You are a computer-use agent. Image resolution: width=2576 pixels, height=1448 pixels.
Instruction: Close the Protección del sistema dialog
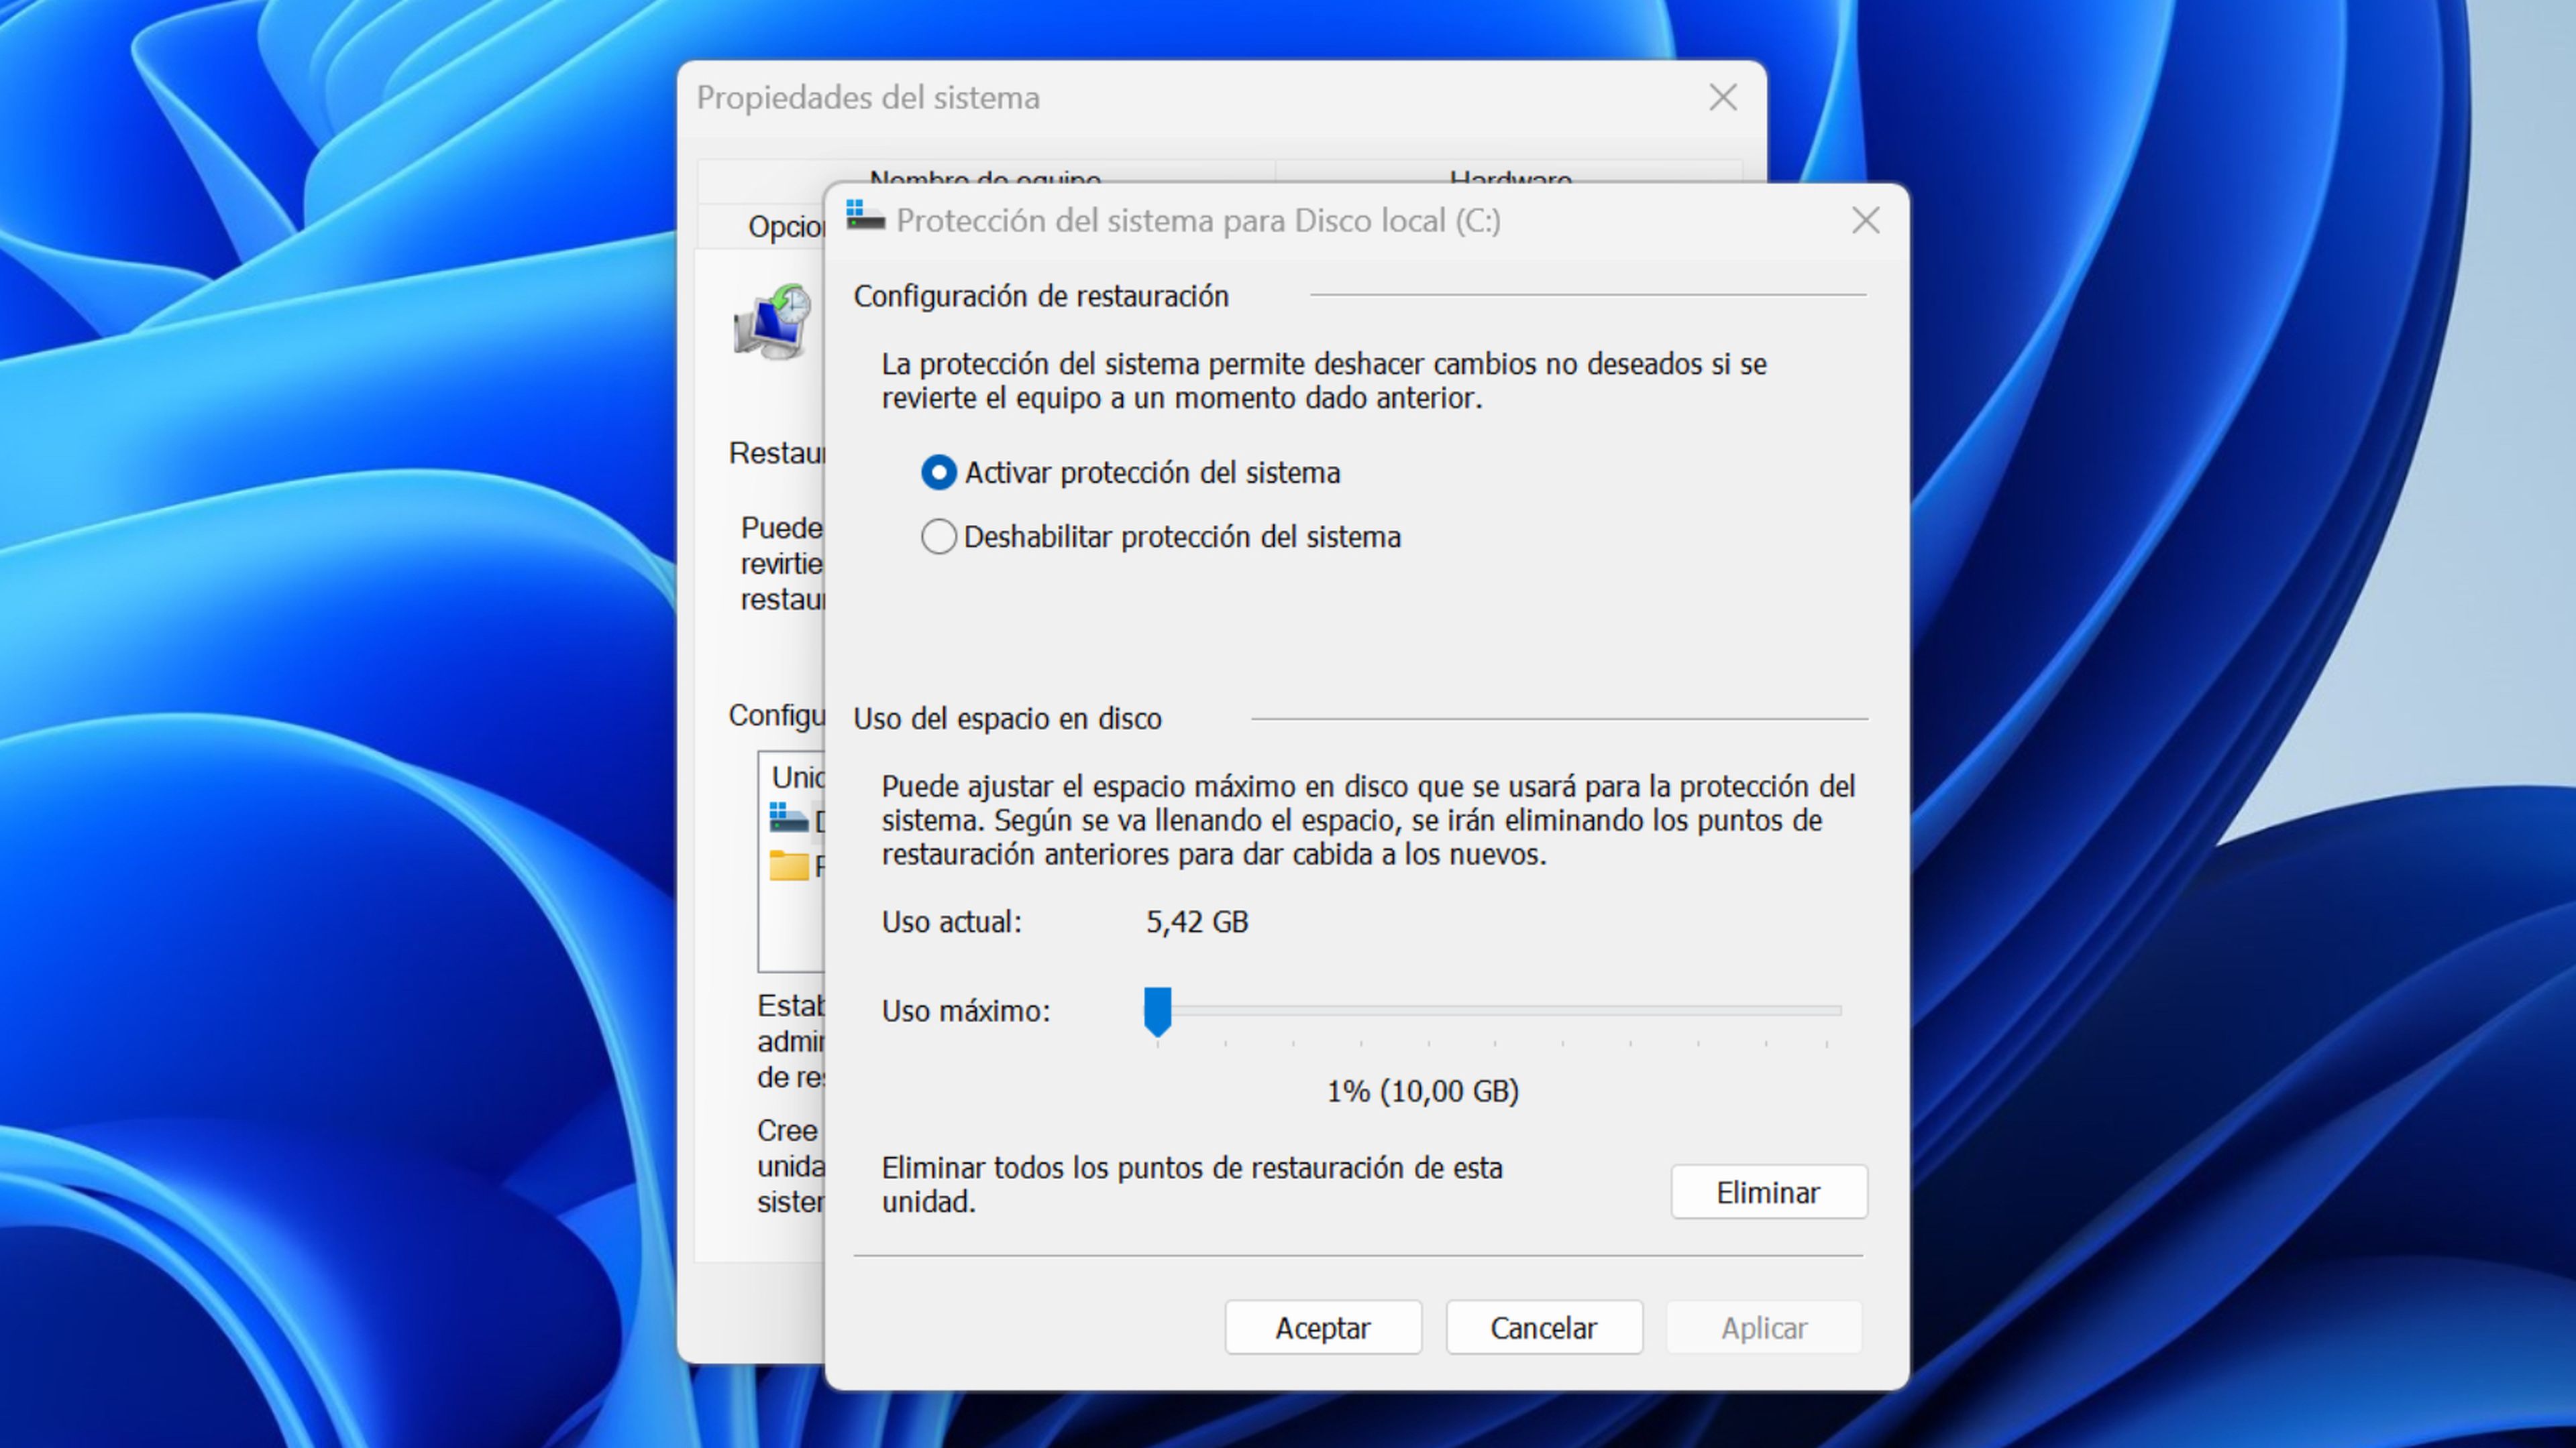(x=1865, y=221)
